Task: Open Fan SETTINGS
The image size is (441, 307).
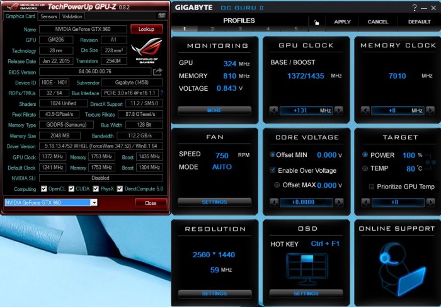Action: tap(214, 202)
